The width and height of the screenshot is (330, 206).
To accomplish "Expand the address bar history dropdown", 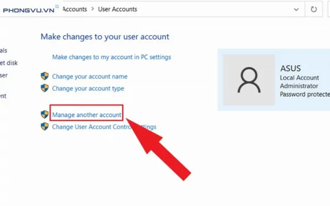I will tap(296, 9).
